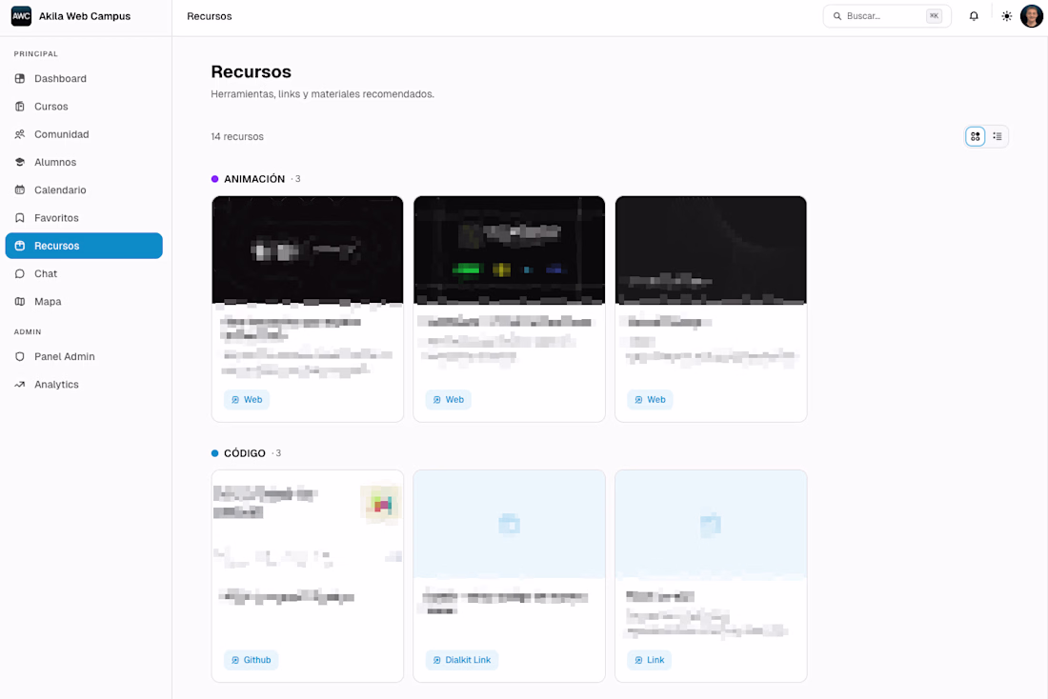Click the Cursos book icon
Screen dimensions: 1048x699
(20, 107)
